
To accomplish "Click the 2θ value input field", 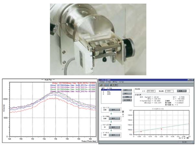I will [x=151, y=91].
